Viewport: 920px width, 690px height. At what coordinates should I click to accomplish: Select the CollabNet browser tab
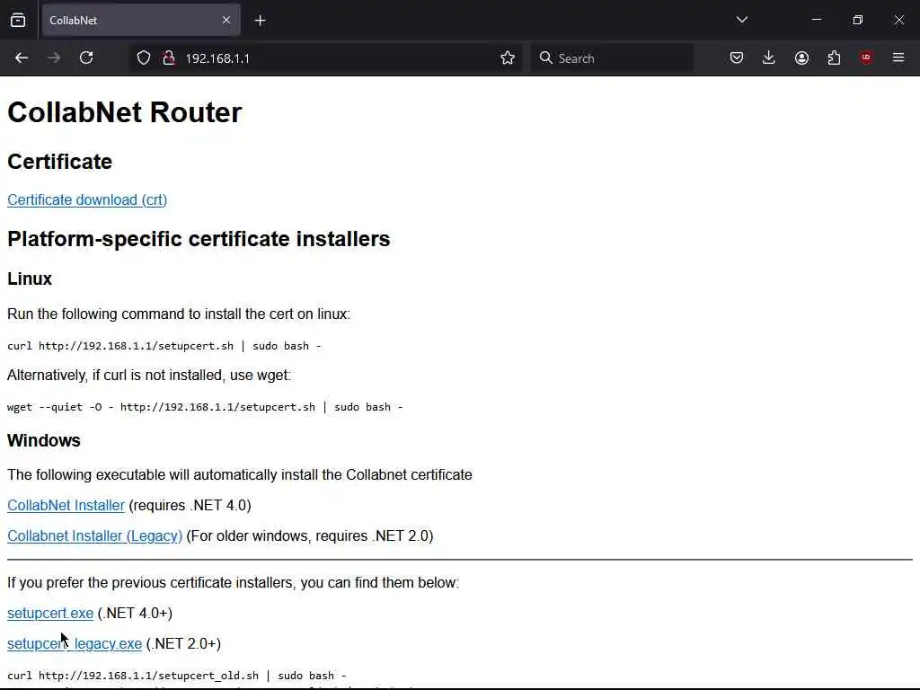tap(141, 21)
